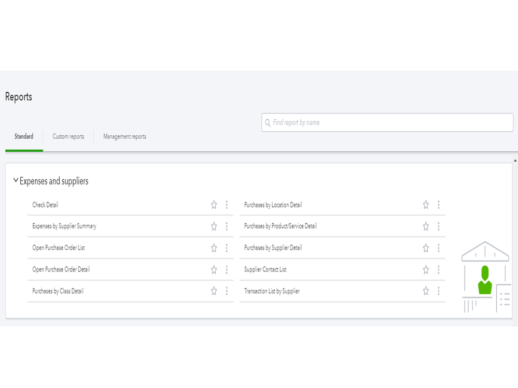Click the search magnifier icon
Image resolution: width=518 pixels, height=388 pixels.
click(x=268, y=123)
